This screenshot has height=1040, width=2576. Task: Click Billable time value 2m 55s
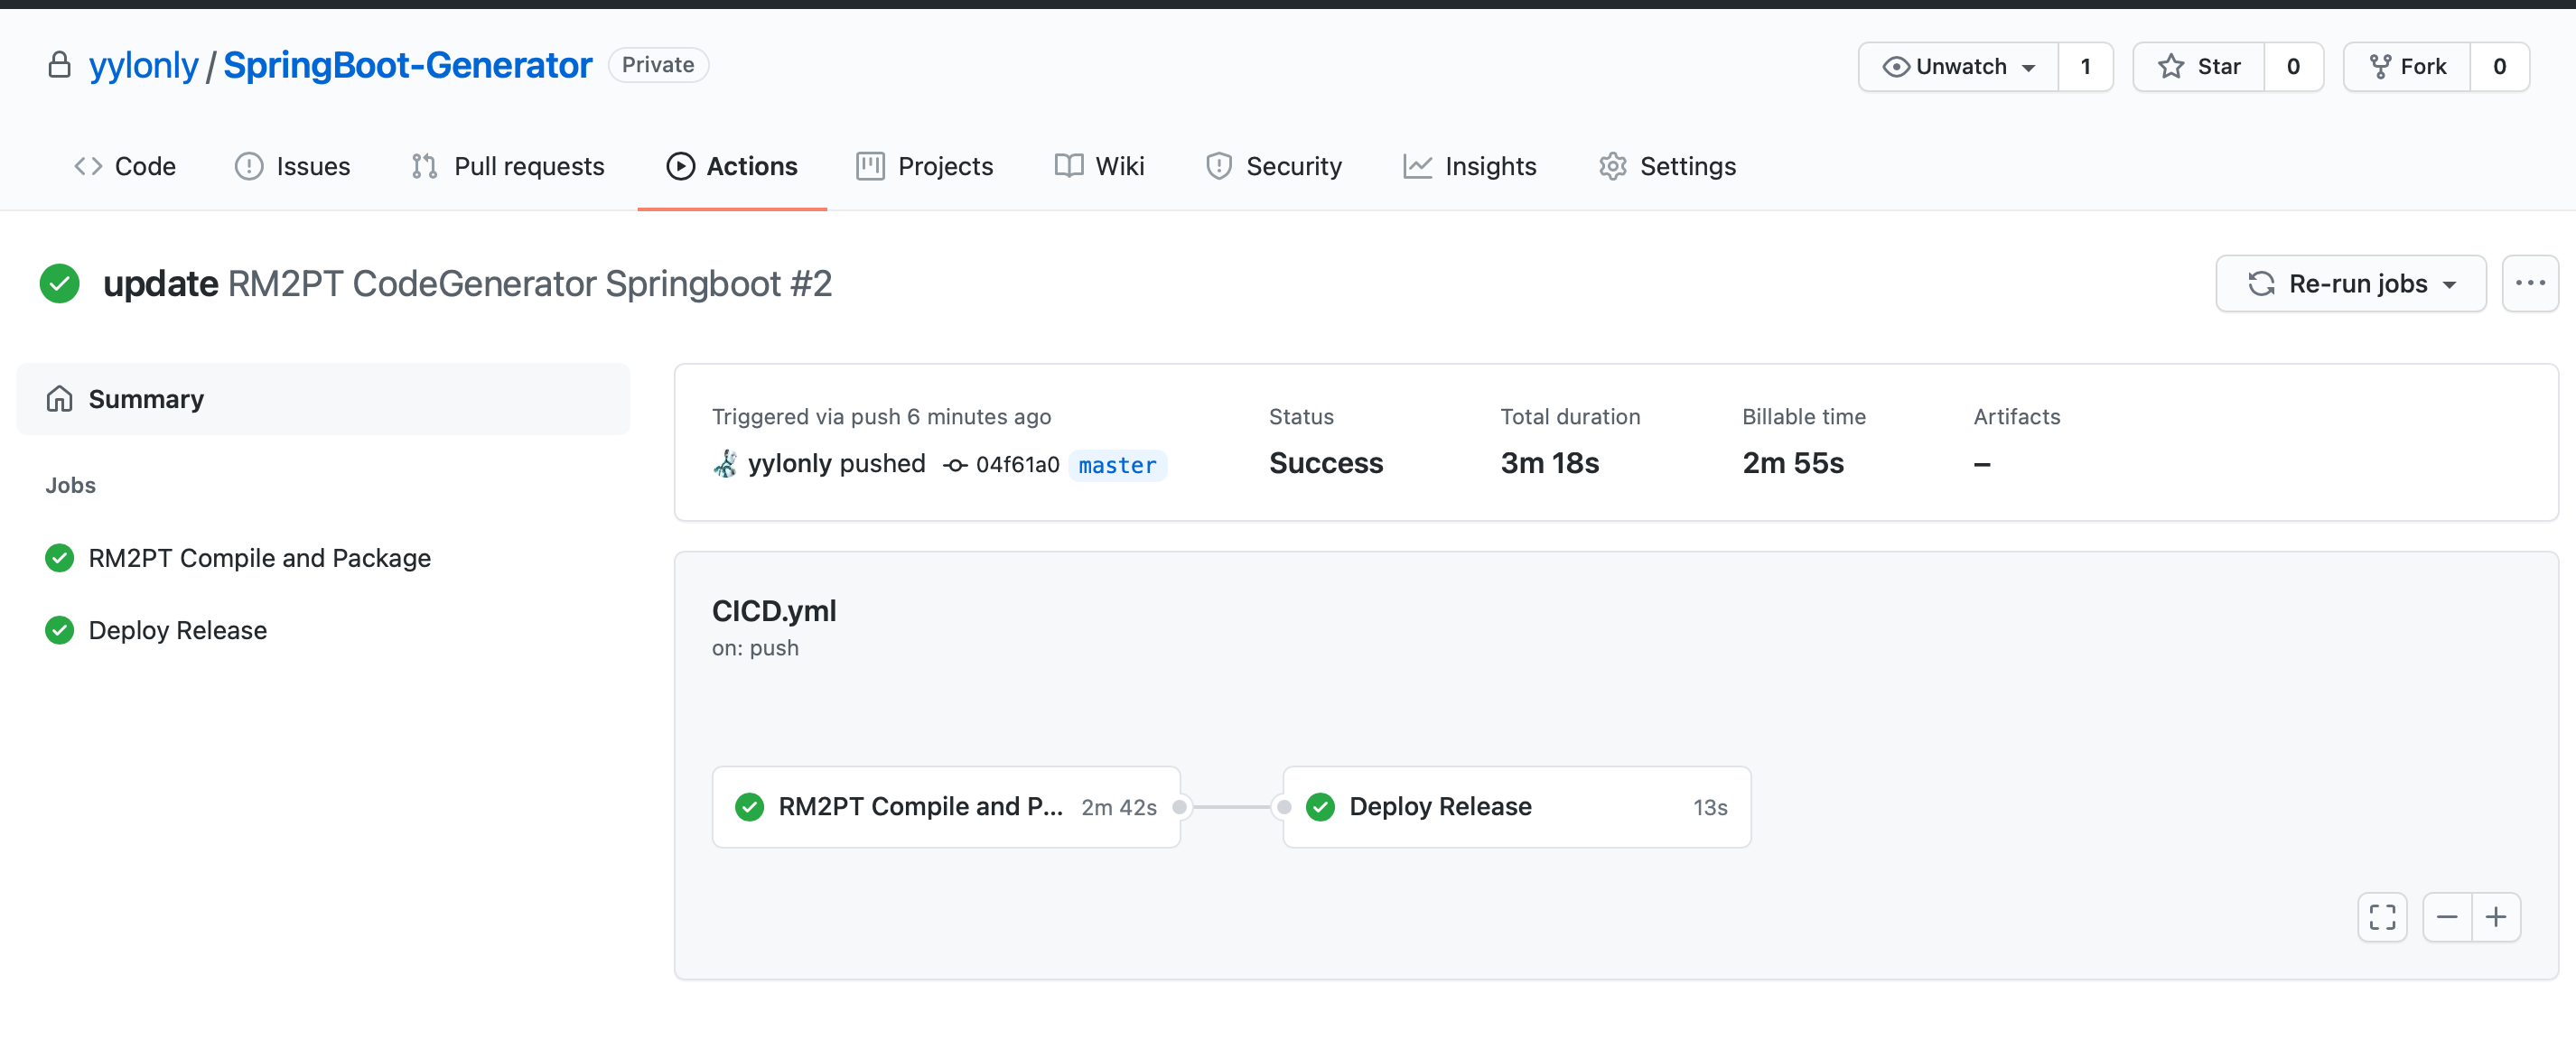coord(1793,463)
